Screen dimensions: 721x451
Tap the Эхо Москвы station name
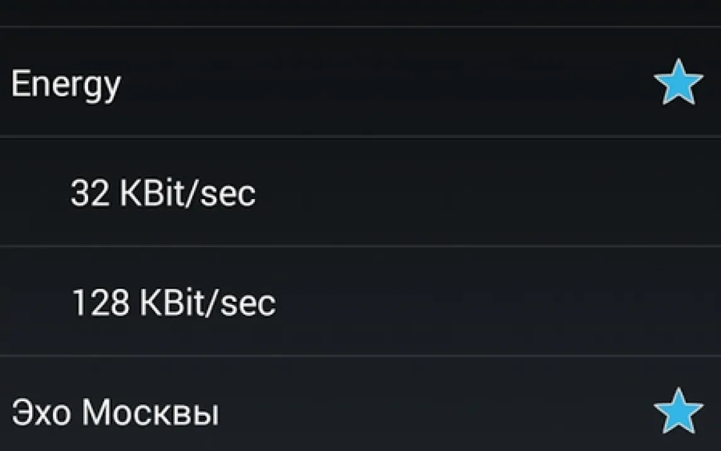click(x=115, y=413)
